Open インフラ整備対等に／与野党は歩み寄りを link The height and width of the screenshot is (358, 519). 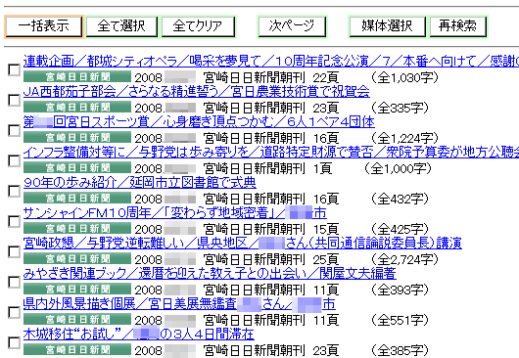[x=271, y=152]
